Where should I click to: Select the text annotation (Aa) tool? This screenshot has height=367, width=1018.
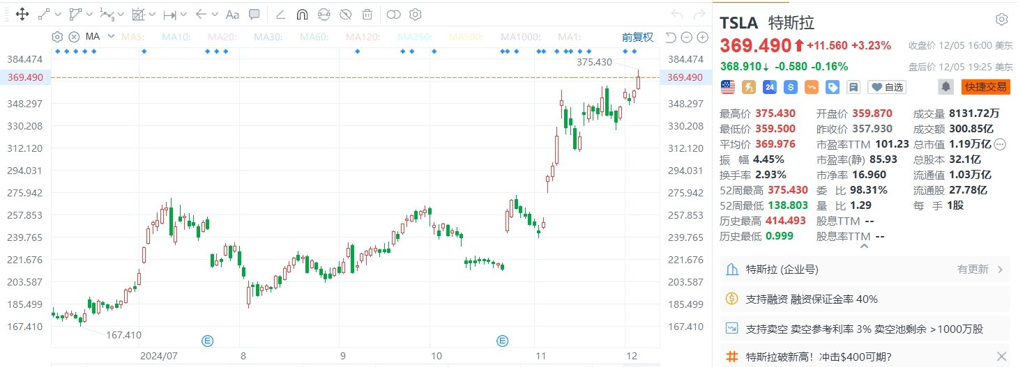tap(233, 14)
